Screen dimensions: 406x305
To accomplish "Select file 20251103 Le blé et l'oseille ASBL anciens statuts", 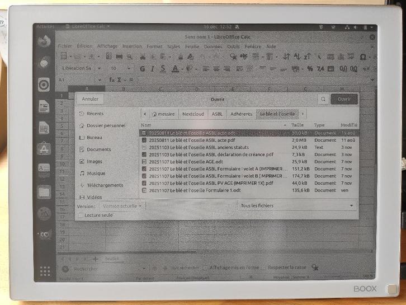I will click(x=249, y=147).
